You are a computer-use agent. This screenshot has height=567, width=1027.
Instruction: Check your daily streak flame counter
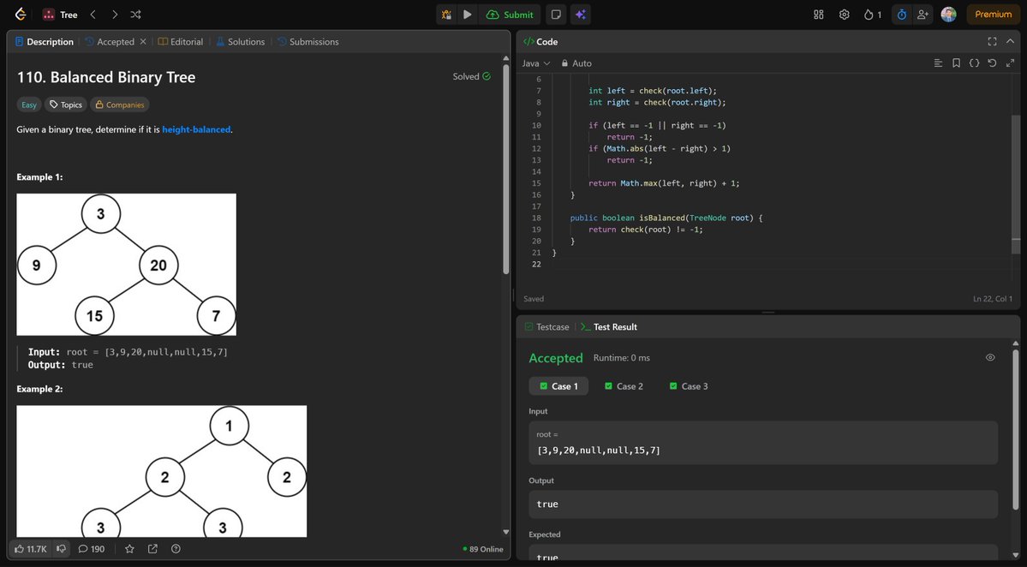871,15
